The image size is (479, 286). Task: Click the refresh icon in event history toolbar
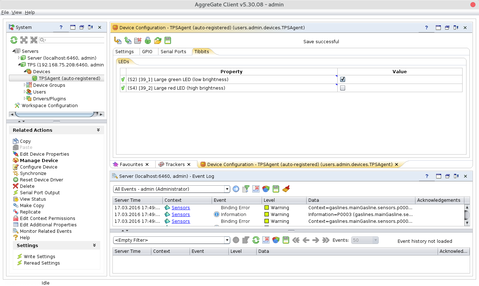(x=256, y=240)
